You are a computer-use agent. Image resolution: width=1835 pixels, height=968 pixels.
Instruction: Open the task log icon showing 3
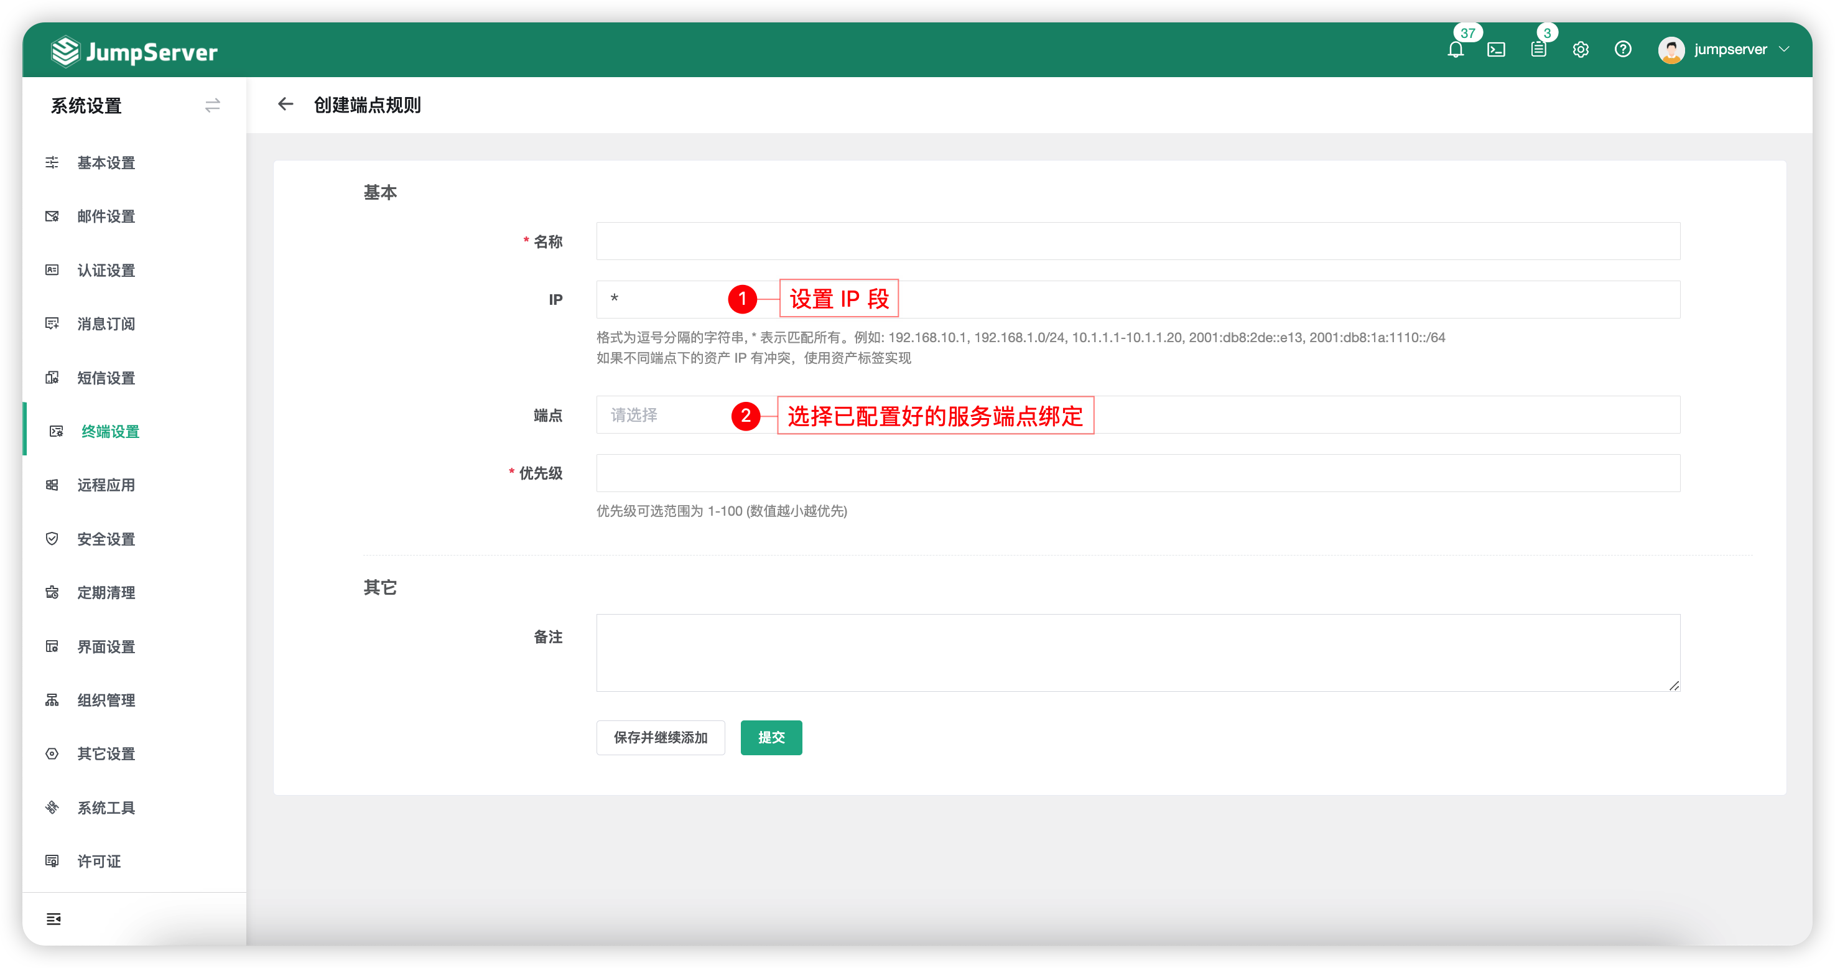pyautogui.click(x=1538, y=50)
